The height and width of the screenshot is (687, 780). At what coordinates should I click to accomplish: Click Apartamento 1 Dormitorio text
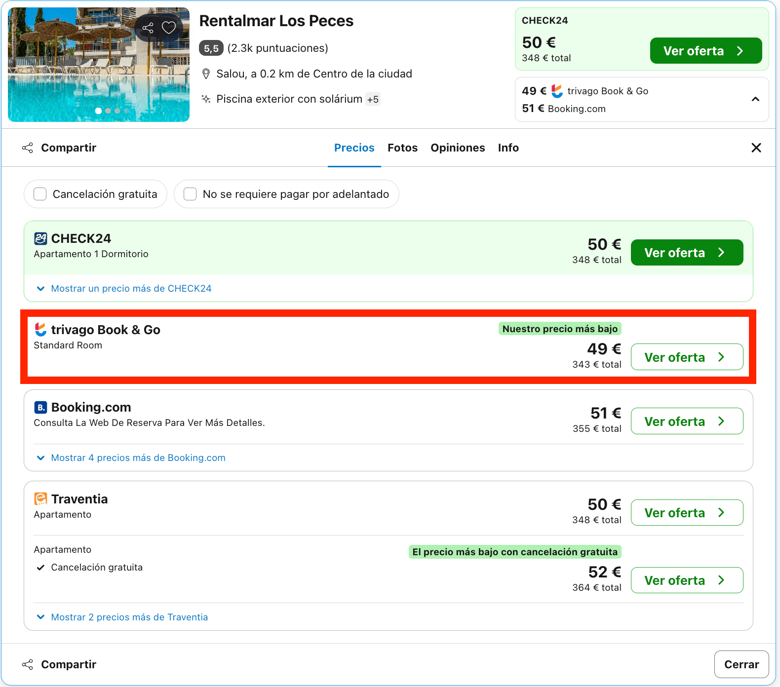[x=91, y=254]
